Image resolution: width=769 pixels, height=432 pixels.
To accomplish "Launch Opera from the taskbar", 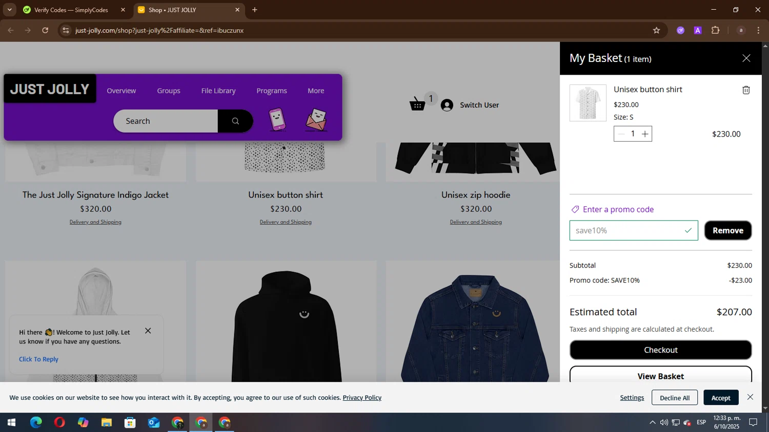I will 59,423.
